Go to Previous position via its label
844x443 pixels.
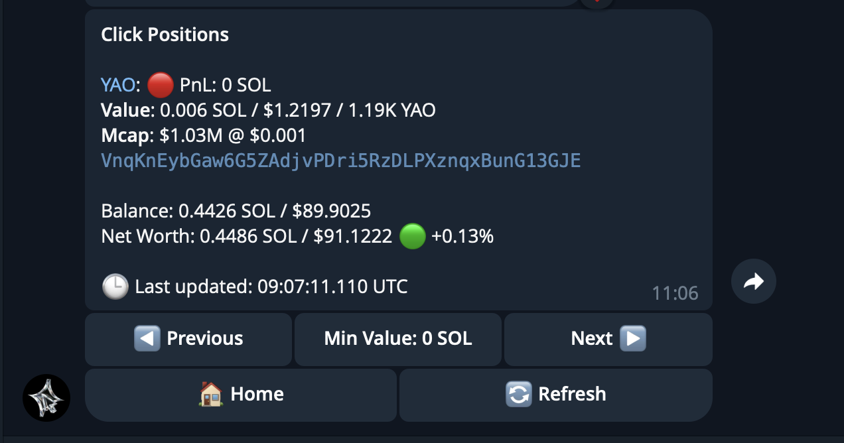pyautogui.click(x=204, y=338)
